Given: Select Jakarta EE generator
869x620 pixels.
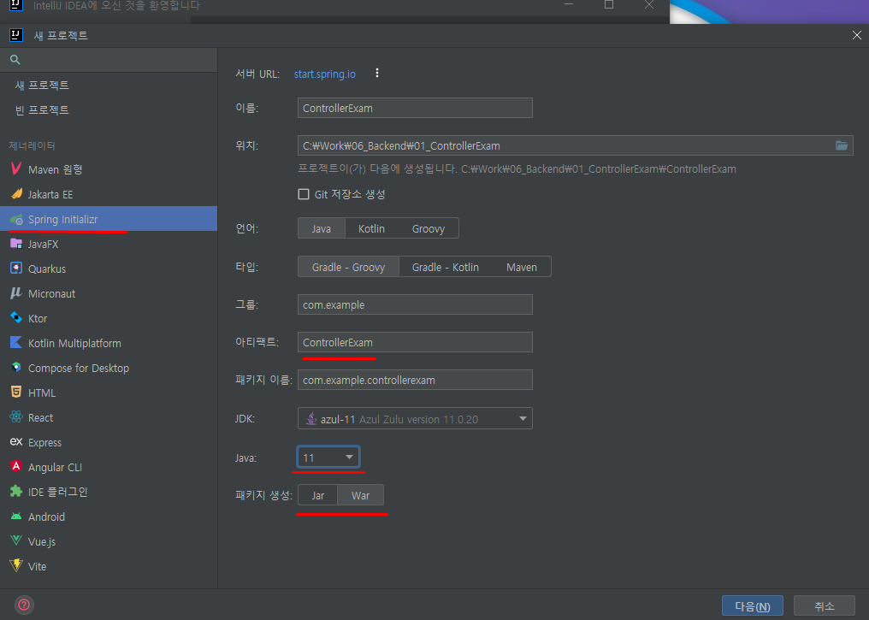Looking at the screenshot, I should click(x=109, y=194).
